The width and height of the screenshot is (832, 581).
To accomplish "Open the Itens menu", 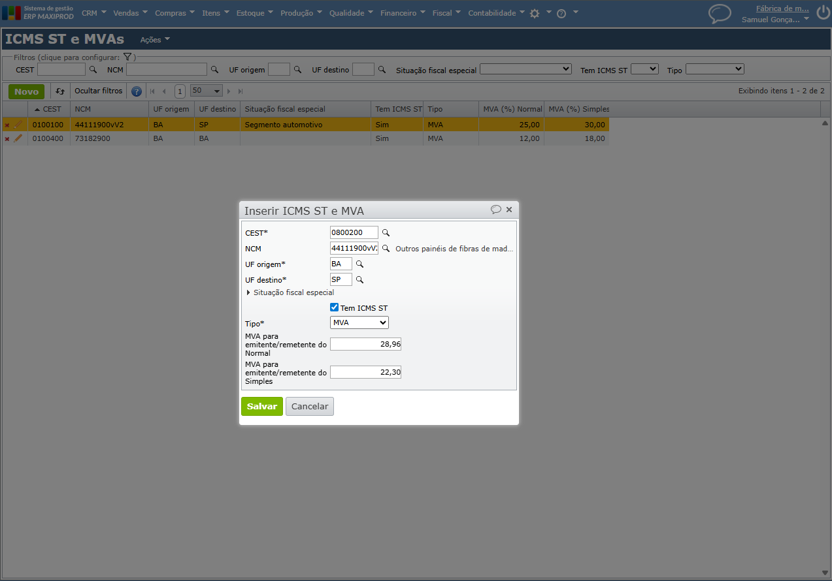I will [x=216, y=13].
